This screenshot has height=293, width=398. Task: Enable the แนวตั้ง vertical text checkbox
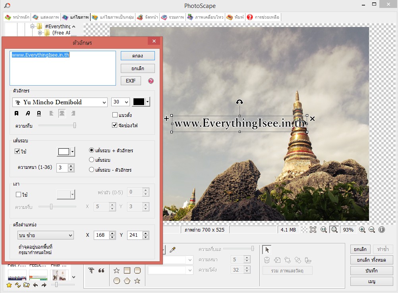115,115
